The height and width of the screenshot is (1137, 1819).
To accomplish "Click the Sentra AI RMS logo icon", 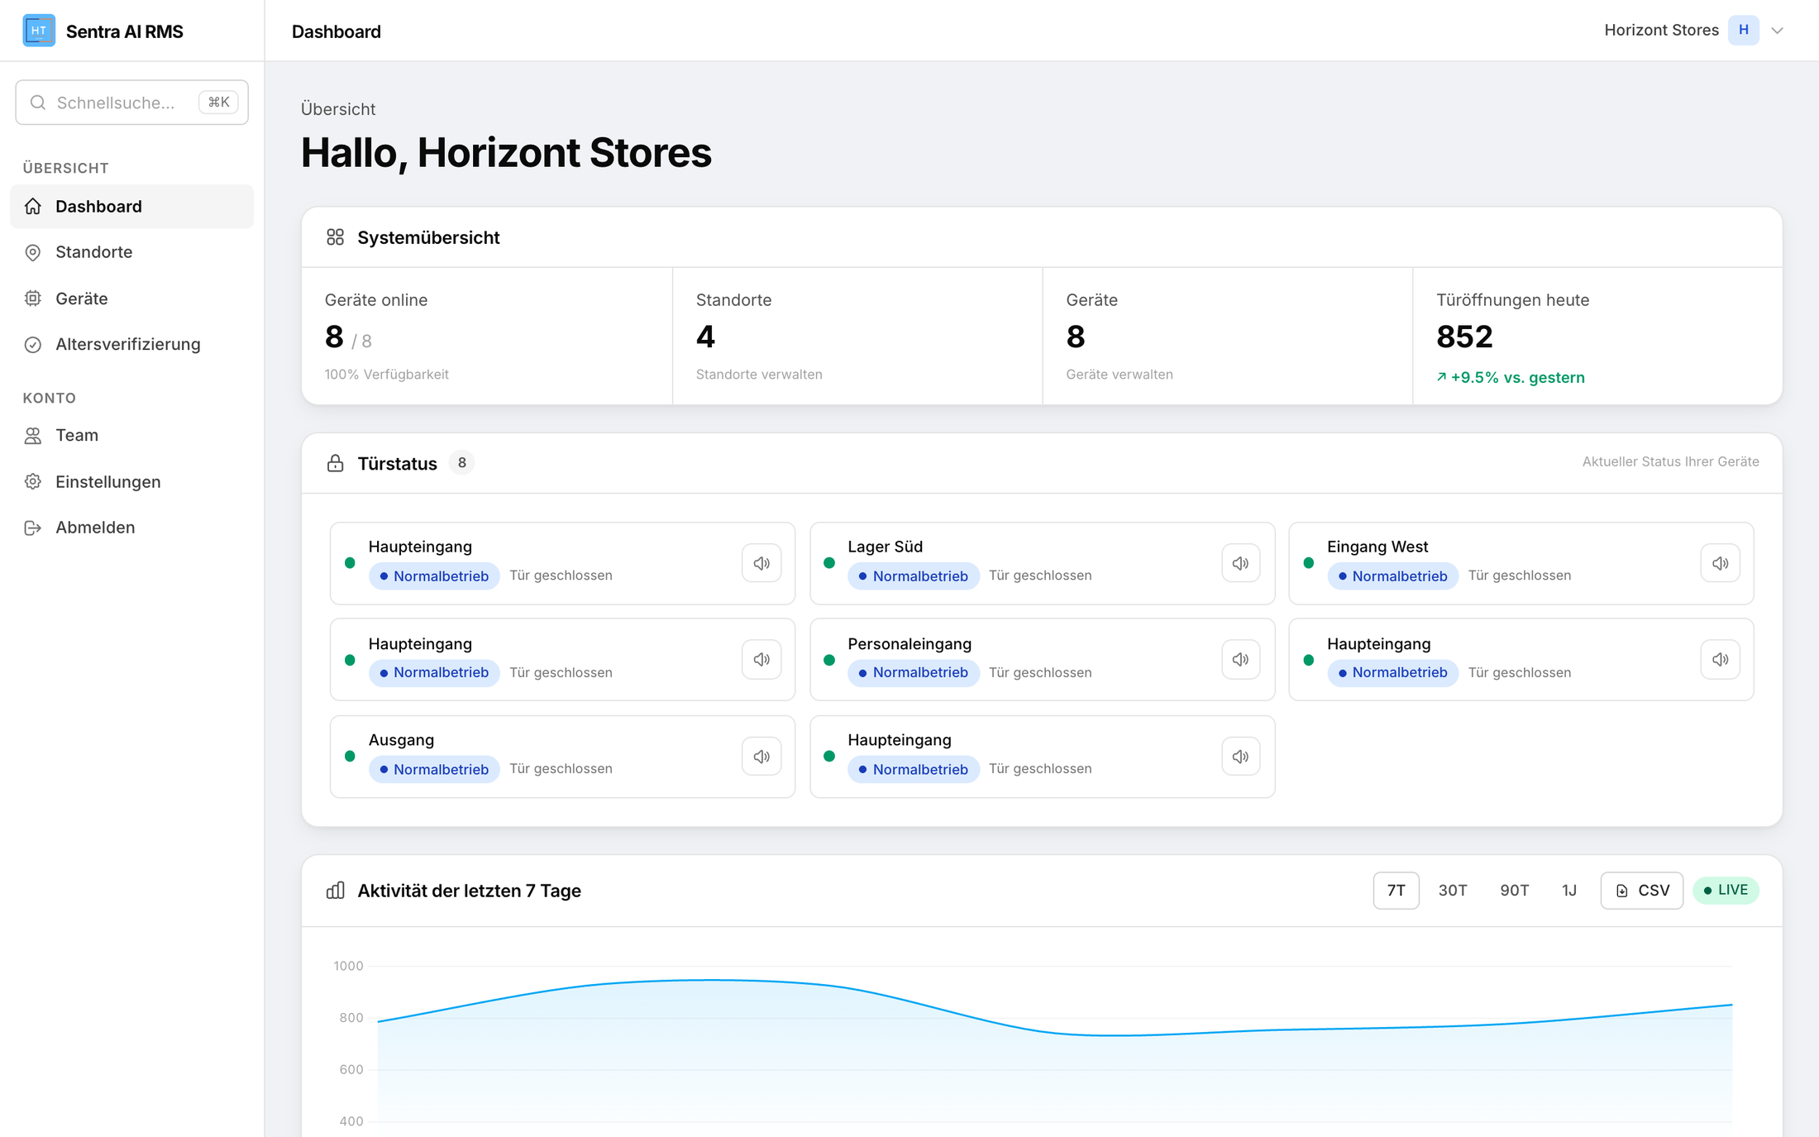I will [x=39, y=31].
